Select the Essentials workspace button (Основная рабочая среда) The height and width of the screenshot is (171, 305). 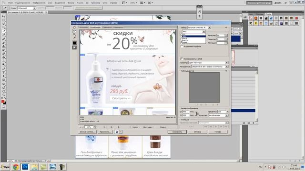259,3
